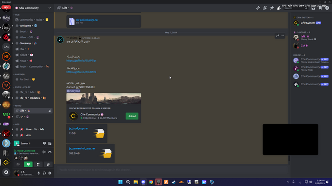Collapse the ADS category
332x186 pixels.
point(17,124)
